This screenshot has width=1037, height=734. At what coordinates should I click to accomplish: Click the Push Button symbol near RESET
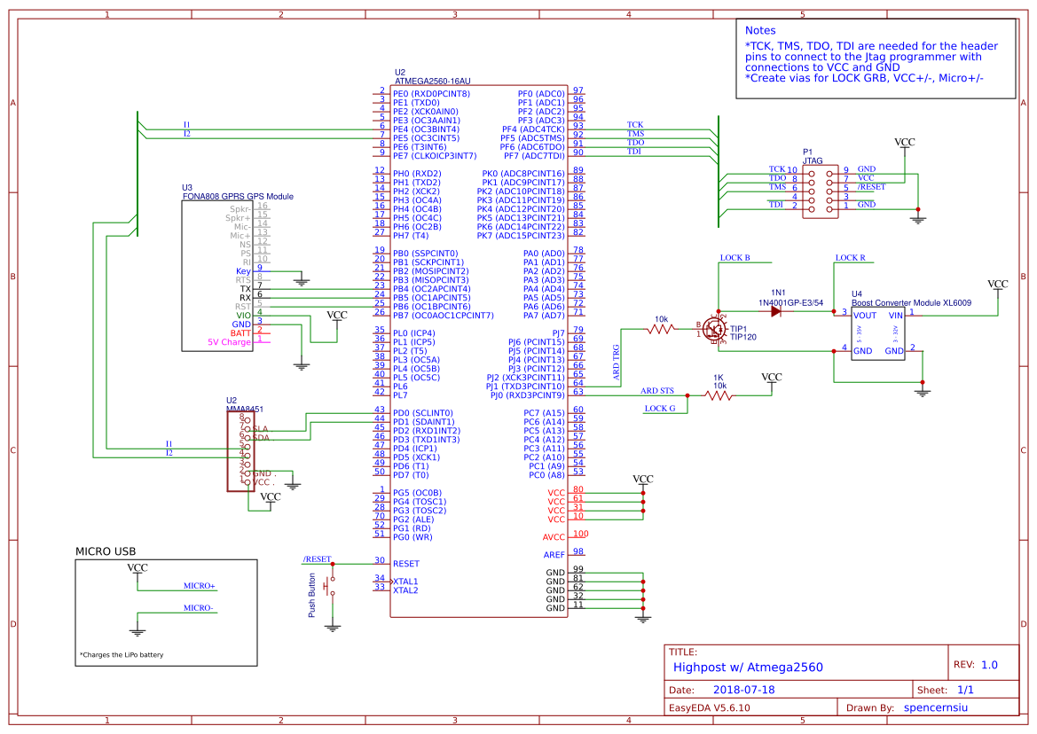[330, 585]
